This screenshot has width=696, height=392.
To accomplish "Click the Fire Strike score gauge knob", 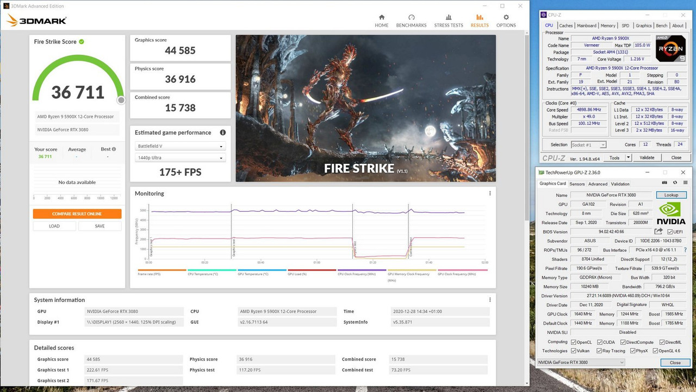I will 121,100.
